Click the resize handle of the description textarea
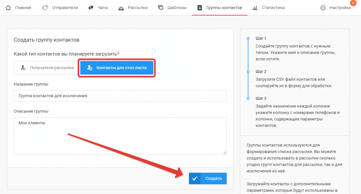The image size is (361, 194). pos(225,152)
